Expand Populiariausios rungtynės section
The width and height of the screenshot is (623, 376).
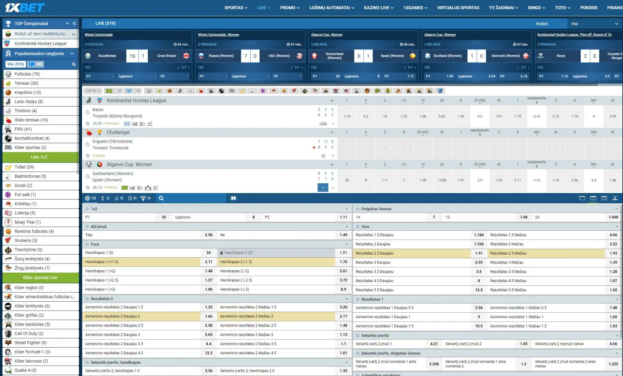tap(72, 54)
